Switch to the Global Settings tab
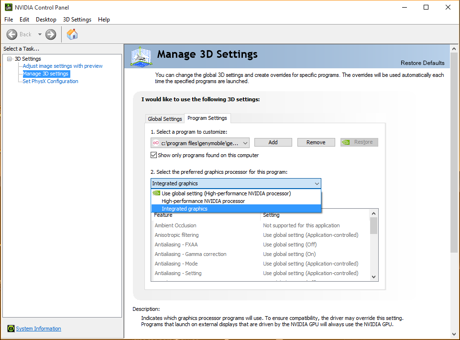Screen dimensions: 460x340 click(x=165, y=118)
